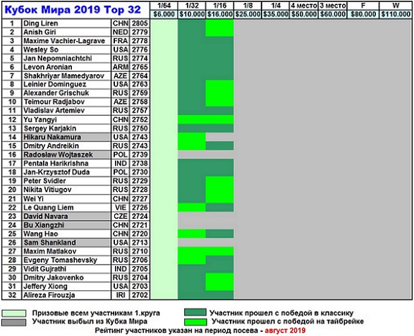The width and height of the screenshot is (414, 336).
Task: Select the Ding Liren player name cell
Action: (66, 23)
